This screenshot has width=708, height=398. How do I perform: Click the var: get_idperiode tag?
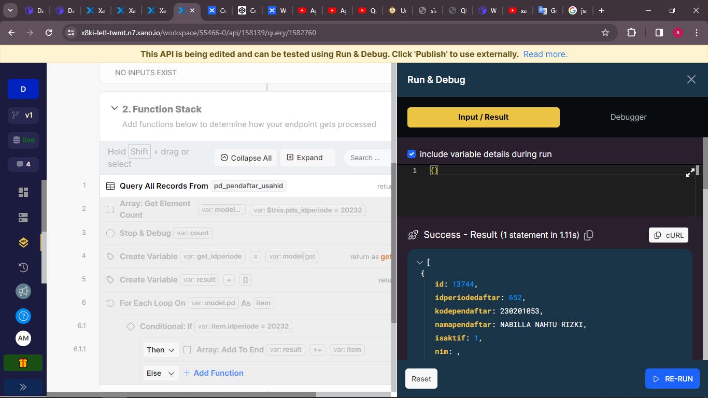click(213, 257)
